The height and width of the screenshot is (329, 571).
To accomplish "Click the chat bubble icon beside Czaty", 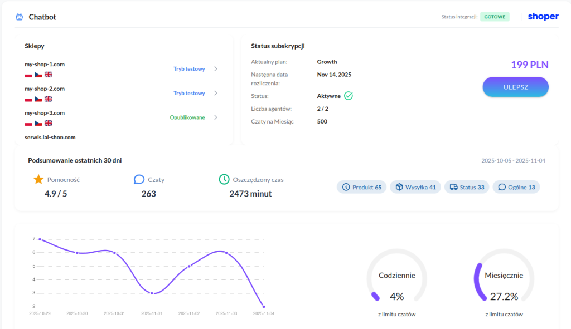I will [139, 179].
